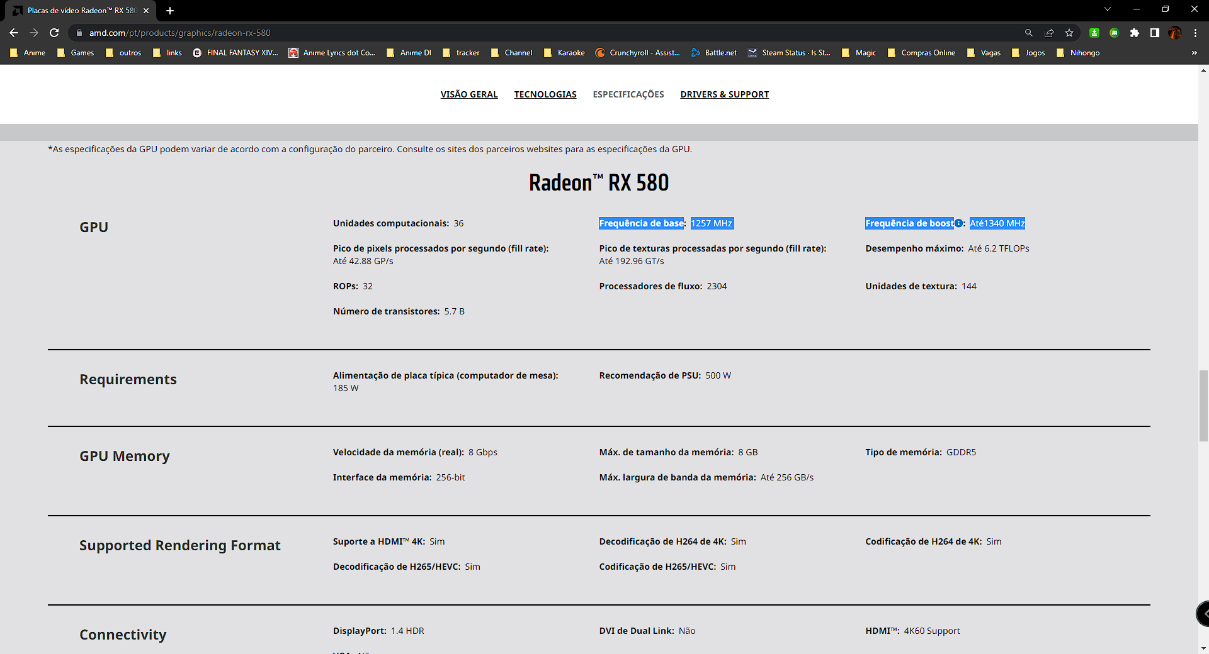Click the HDMI 4K60 Support spec
Viewport: 1209px width, 654px height.
912,631
